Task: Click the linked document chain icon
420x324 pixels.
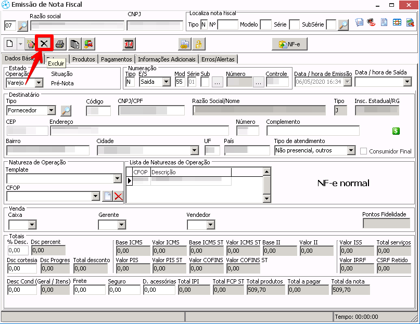Action: pyautogui.click(x=185, y=44)
